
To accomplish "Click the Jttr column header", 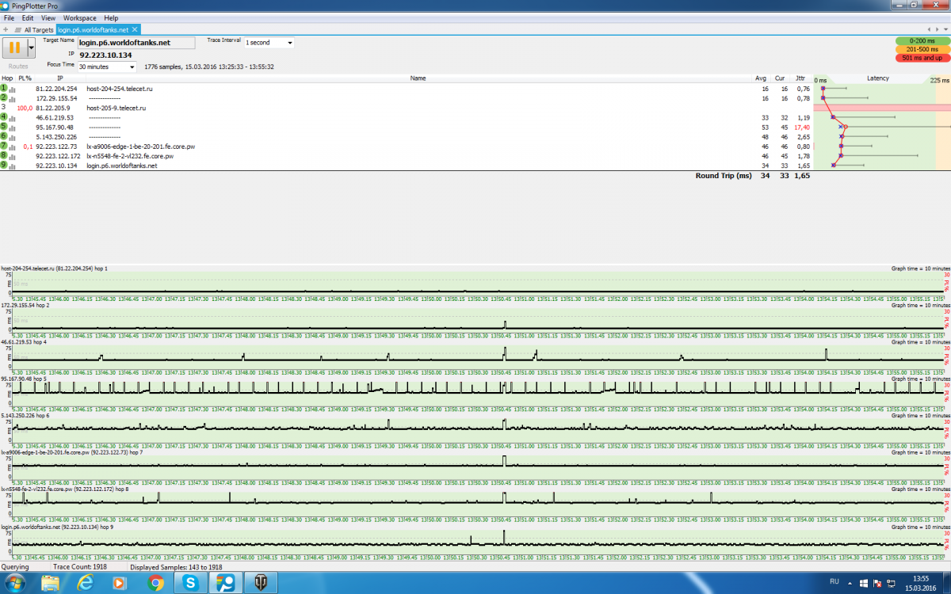I will tap(800, 78).
